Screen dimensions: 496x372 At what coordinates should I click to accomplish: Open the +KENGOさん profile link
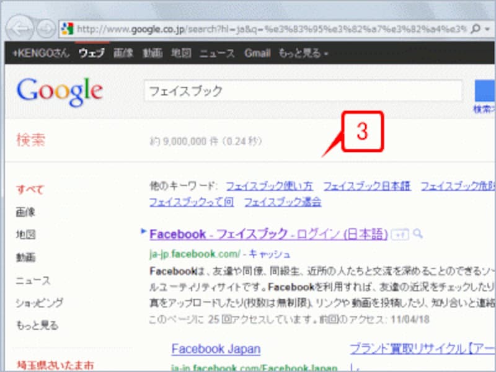pyautogui.click(x=41, y=53)
